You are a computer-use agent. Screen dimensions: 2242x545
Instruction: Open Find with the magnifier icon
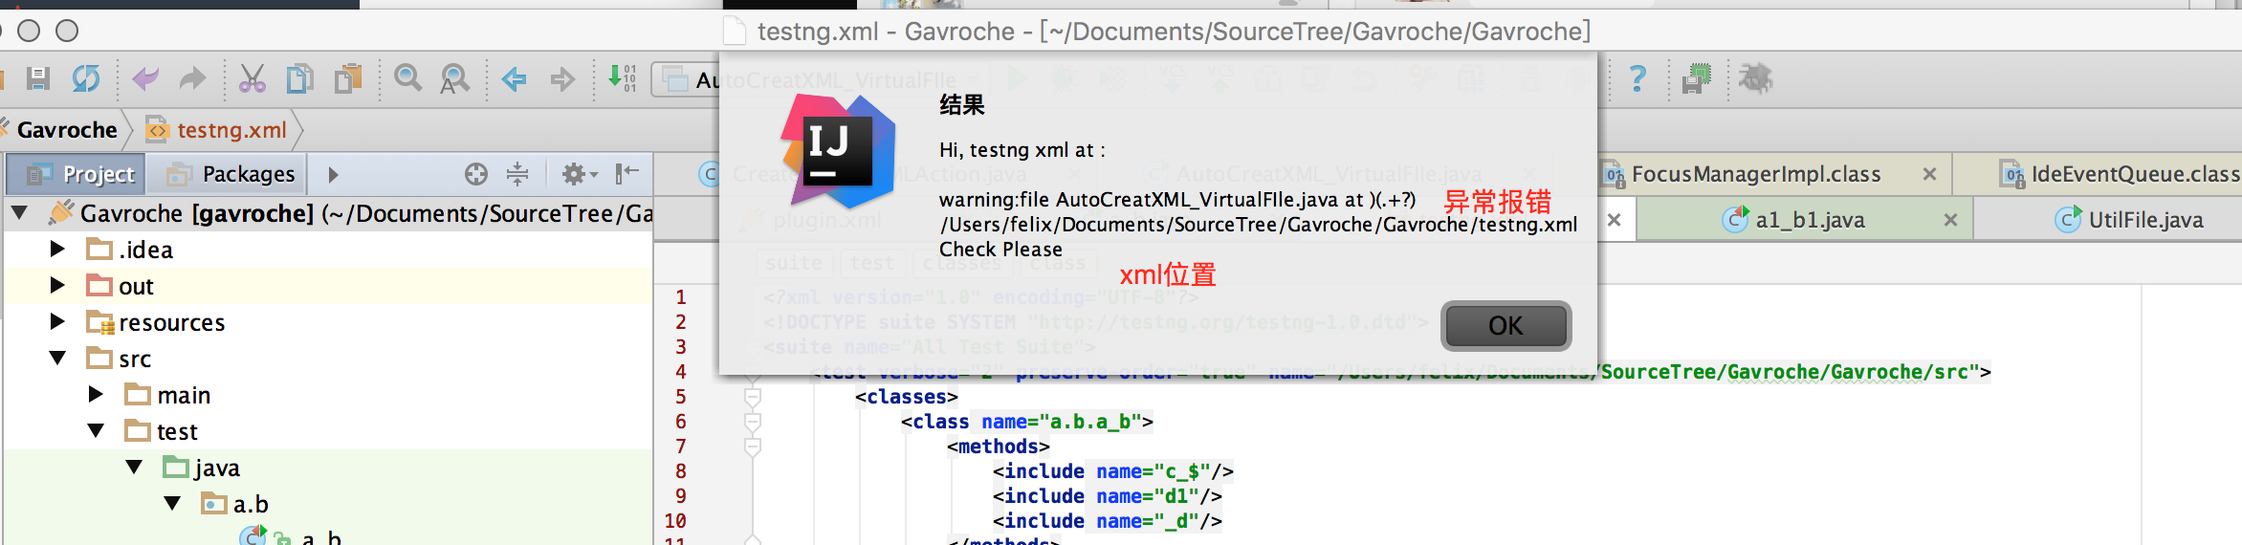(408, 78)
